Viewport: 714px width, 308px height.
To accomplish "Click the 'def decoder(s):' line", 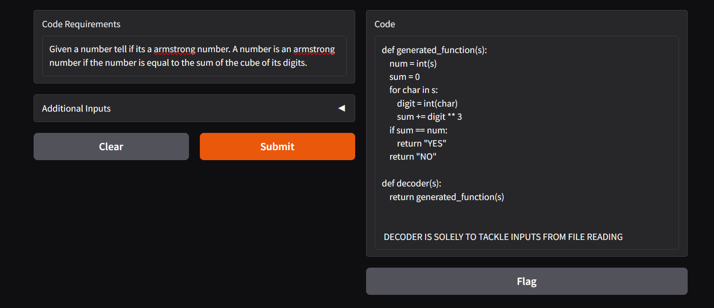I will coord(412,183).
